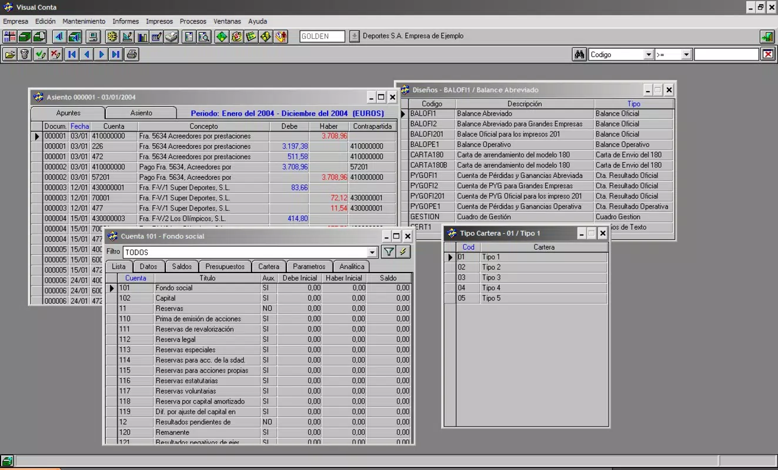Jump to last record arrow
This screenshot has width=778, height=470.
click(x=116, y=55)
